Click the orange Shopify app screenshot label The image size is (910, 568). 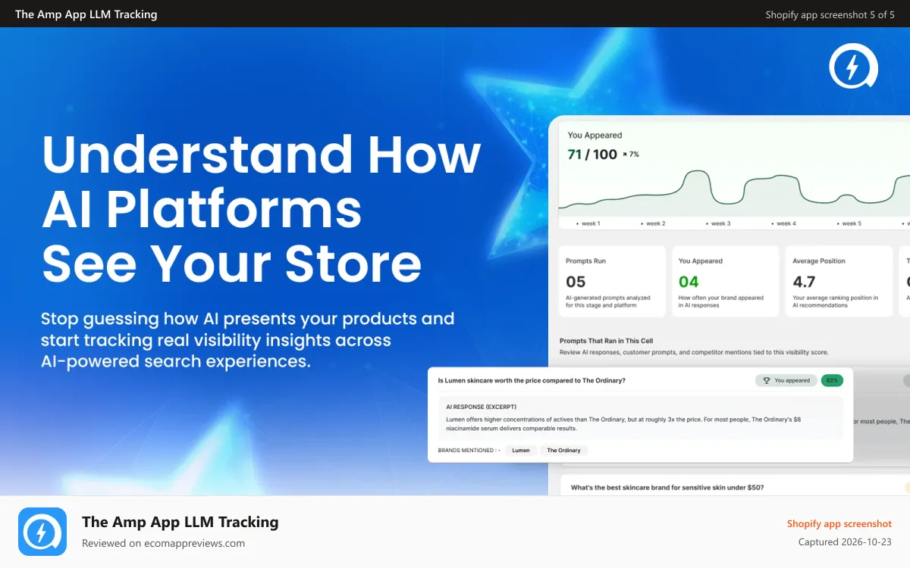click(x=839, y=523)
